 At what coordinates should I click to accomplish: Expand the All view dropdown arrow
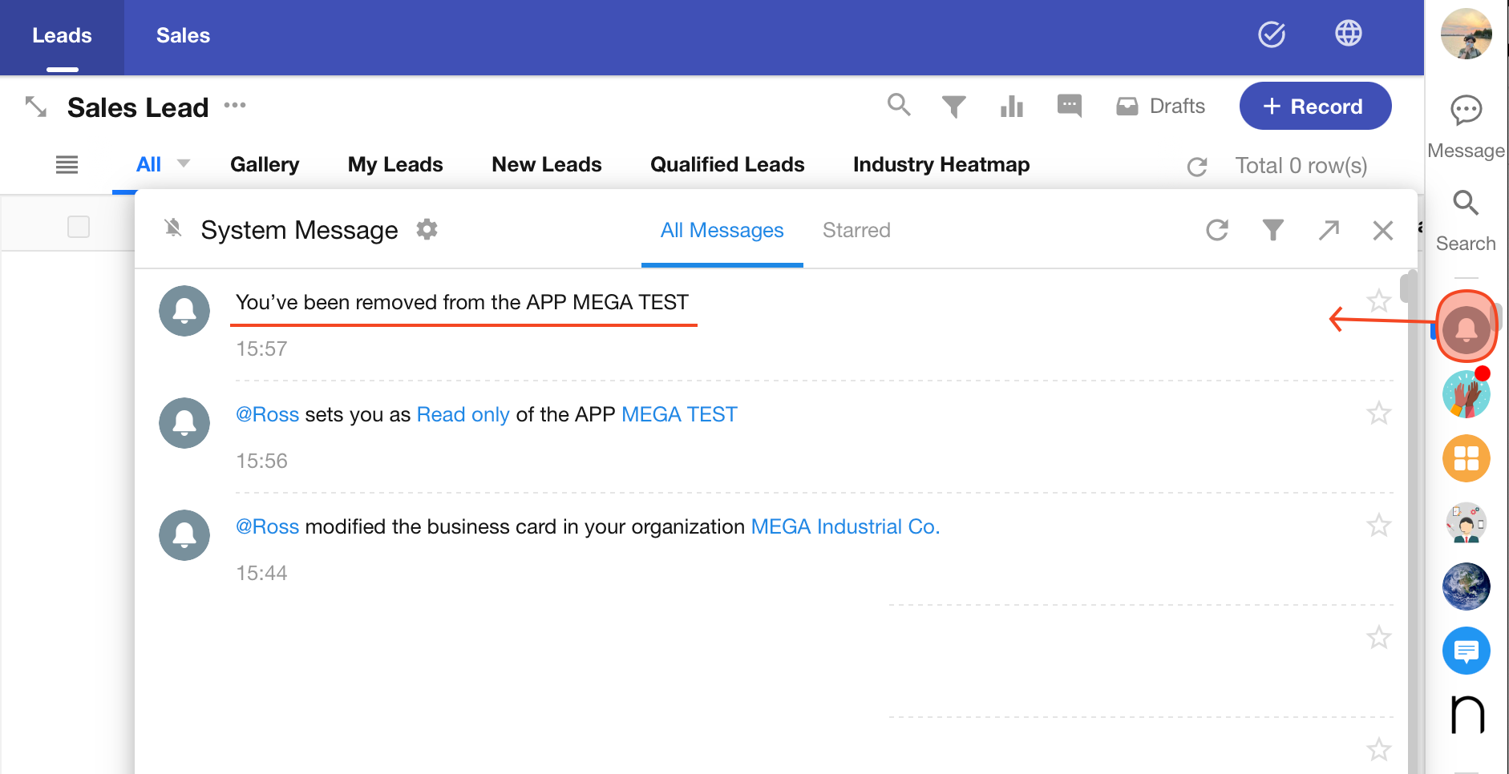coord(184,163)
